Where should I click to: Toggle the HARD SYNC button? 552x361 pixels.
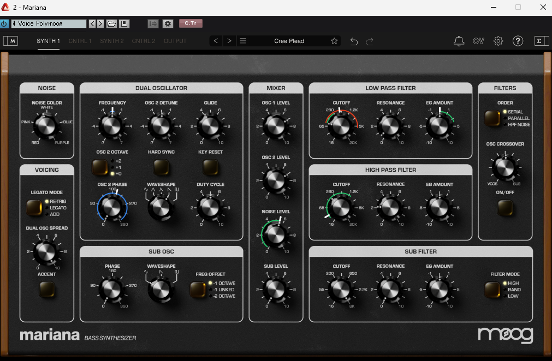[161, 167]
